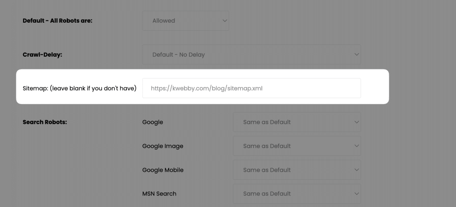Click the "Crawl-Delay:" label
Image resolution: width=456 pixels, height=207 pixels.
pyautogui.click(x=42, y=54)
